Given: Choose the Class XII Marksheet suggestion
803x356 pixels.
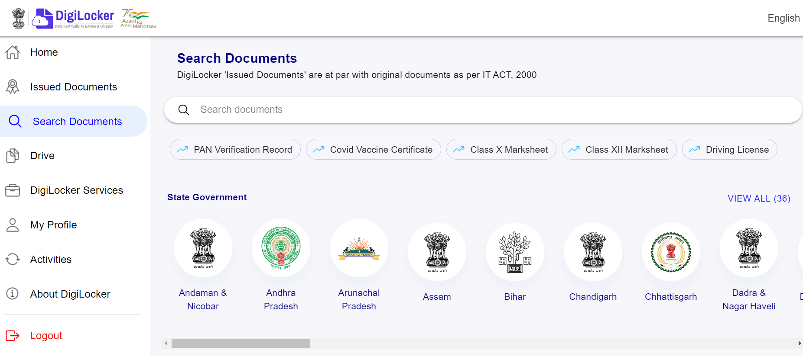Looking at the screenshot, I should (x=619, y=149).
